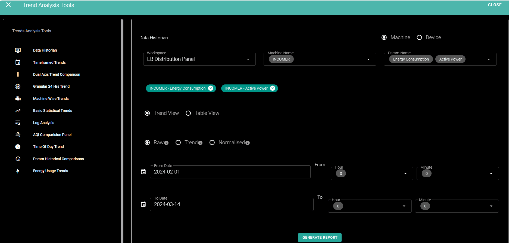Click the Energy Usage Trends lightning bolt icon
Image resolution: width=509 pixels, height=243 pixels.
tap(18, 171)
